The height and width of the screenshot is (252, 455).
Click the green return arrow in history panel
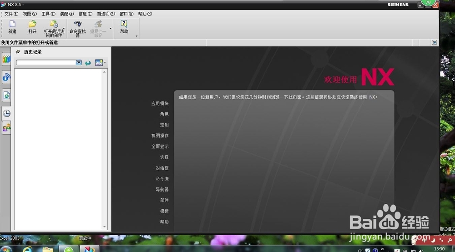coord(88,63)
